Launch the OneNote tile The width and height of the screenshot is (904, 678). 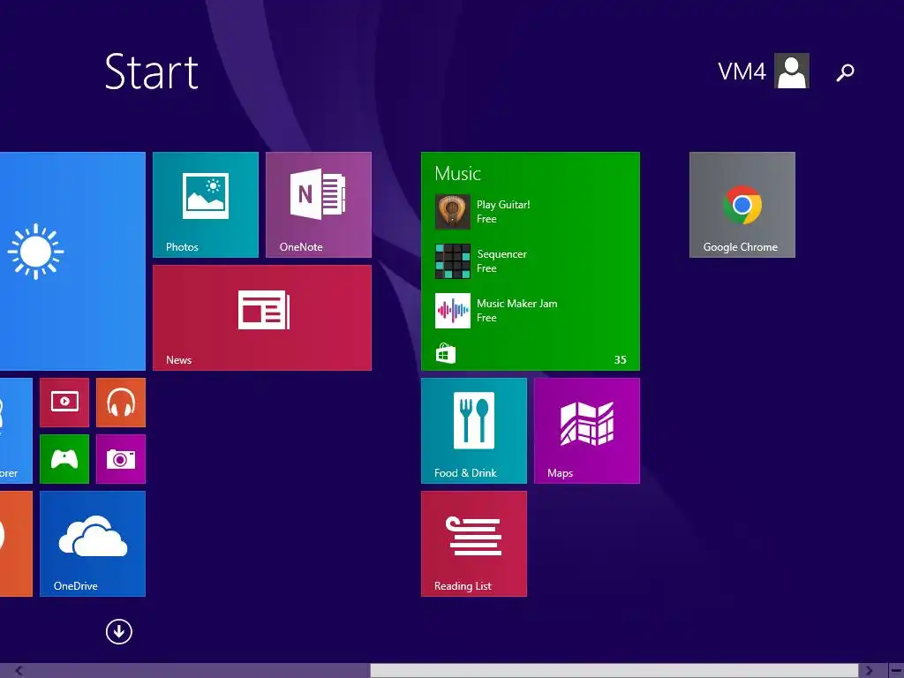tap(318, 205)
